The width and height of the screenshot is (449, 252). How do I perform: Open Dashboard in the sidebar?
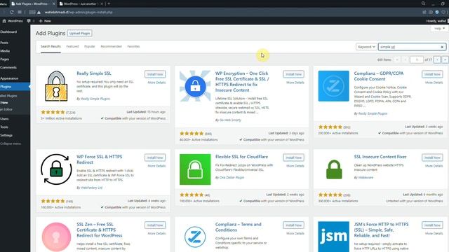(x=8, y=31)
